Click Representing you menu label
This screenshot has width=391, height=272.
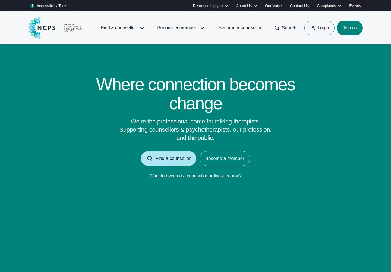tap(208, 6)
